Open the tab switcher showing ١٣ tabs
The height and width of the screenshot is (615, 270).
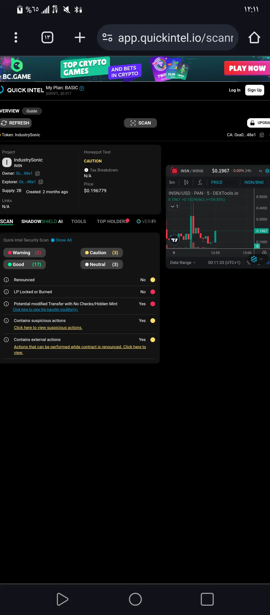(47, 37)
